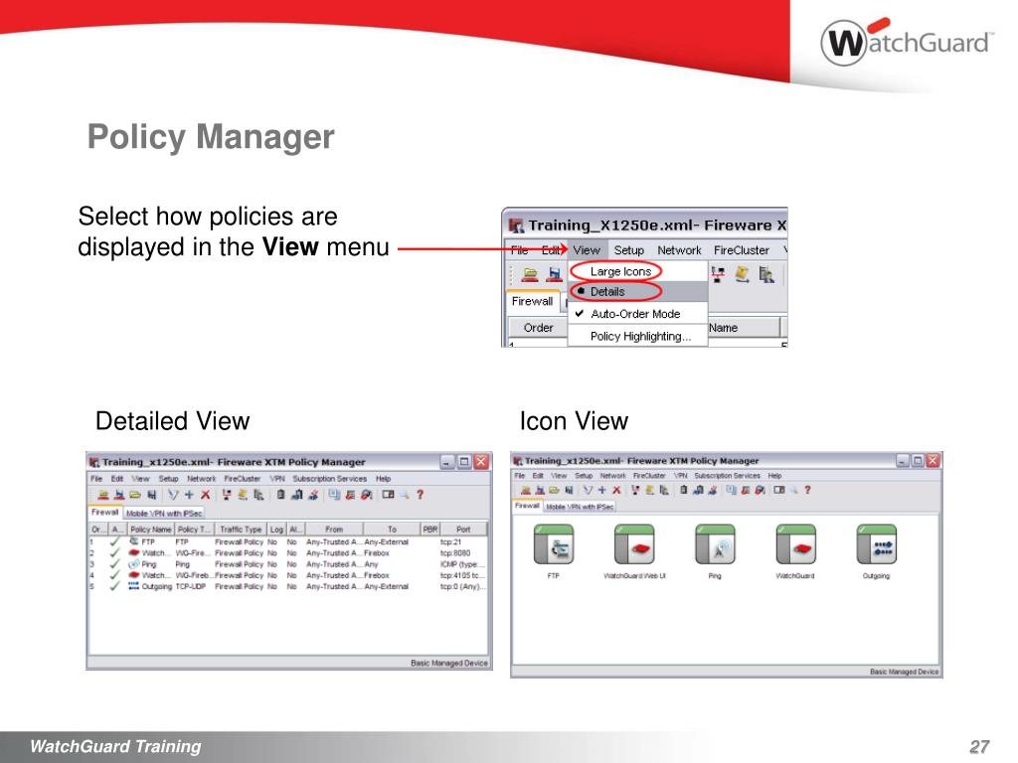Toggle the Auto-Order Mode checkbox

(635, 313)
